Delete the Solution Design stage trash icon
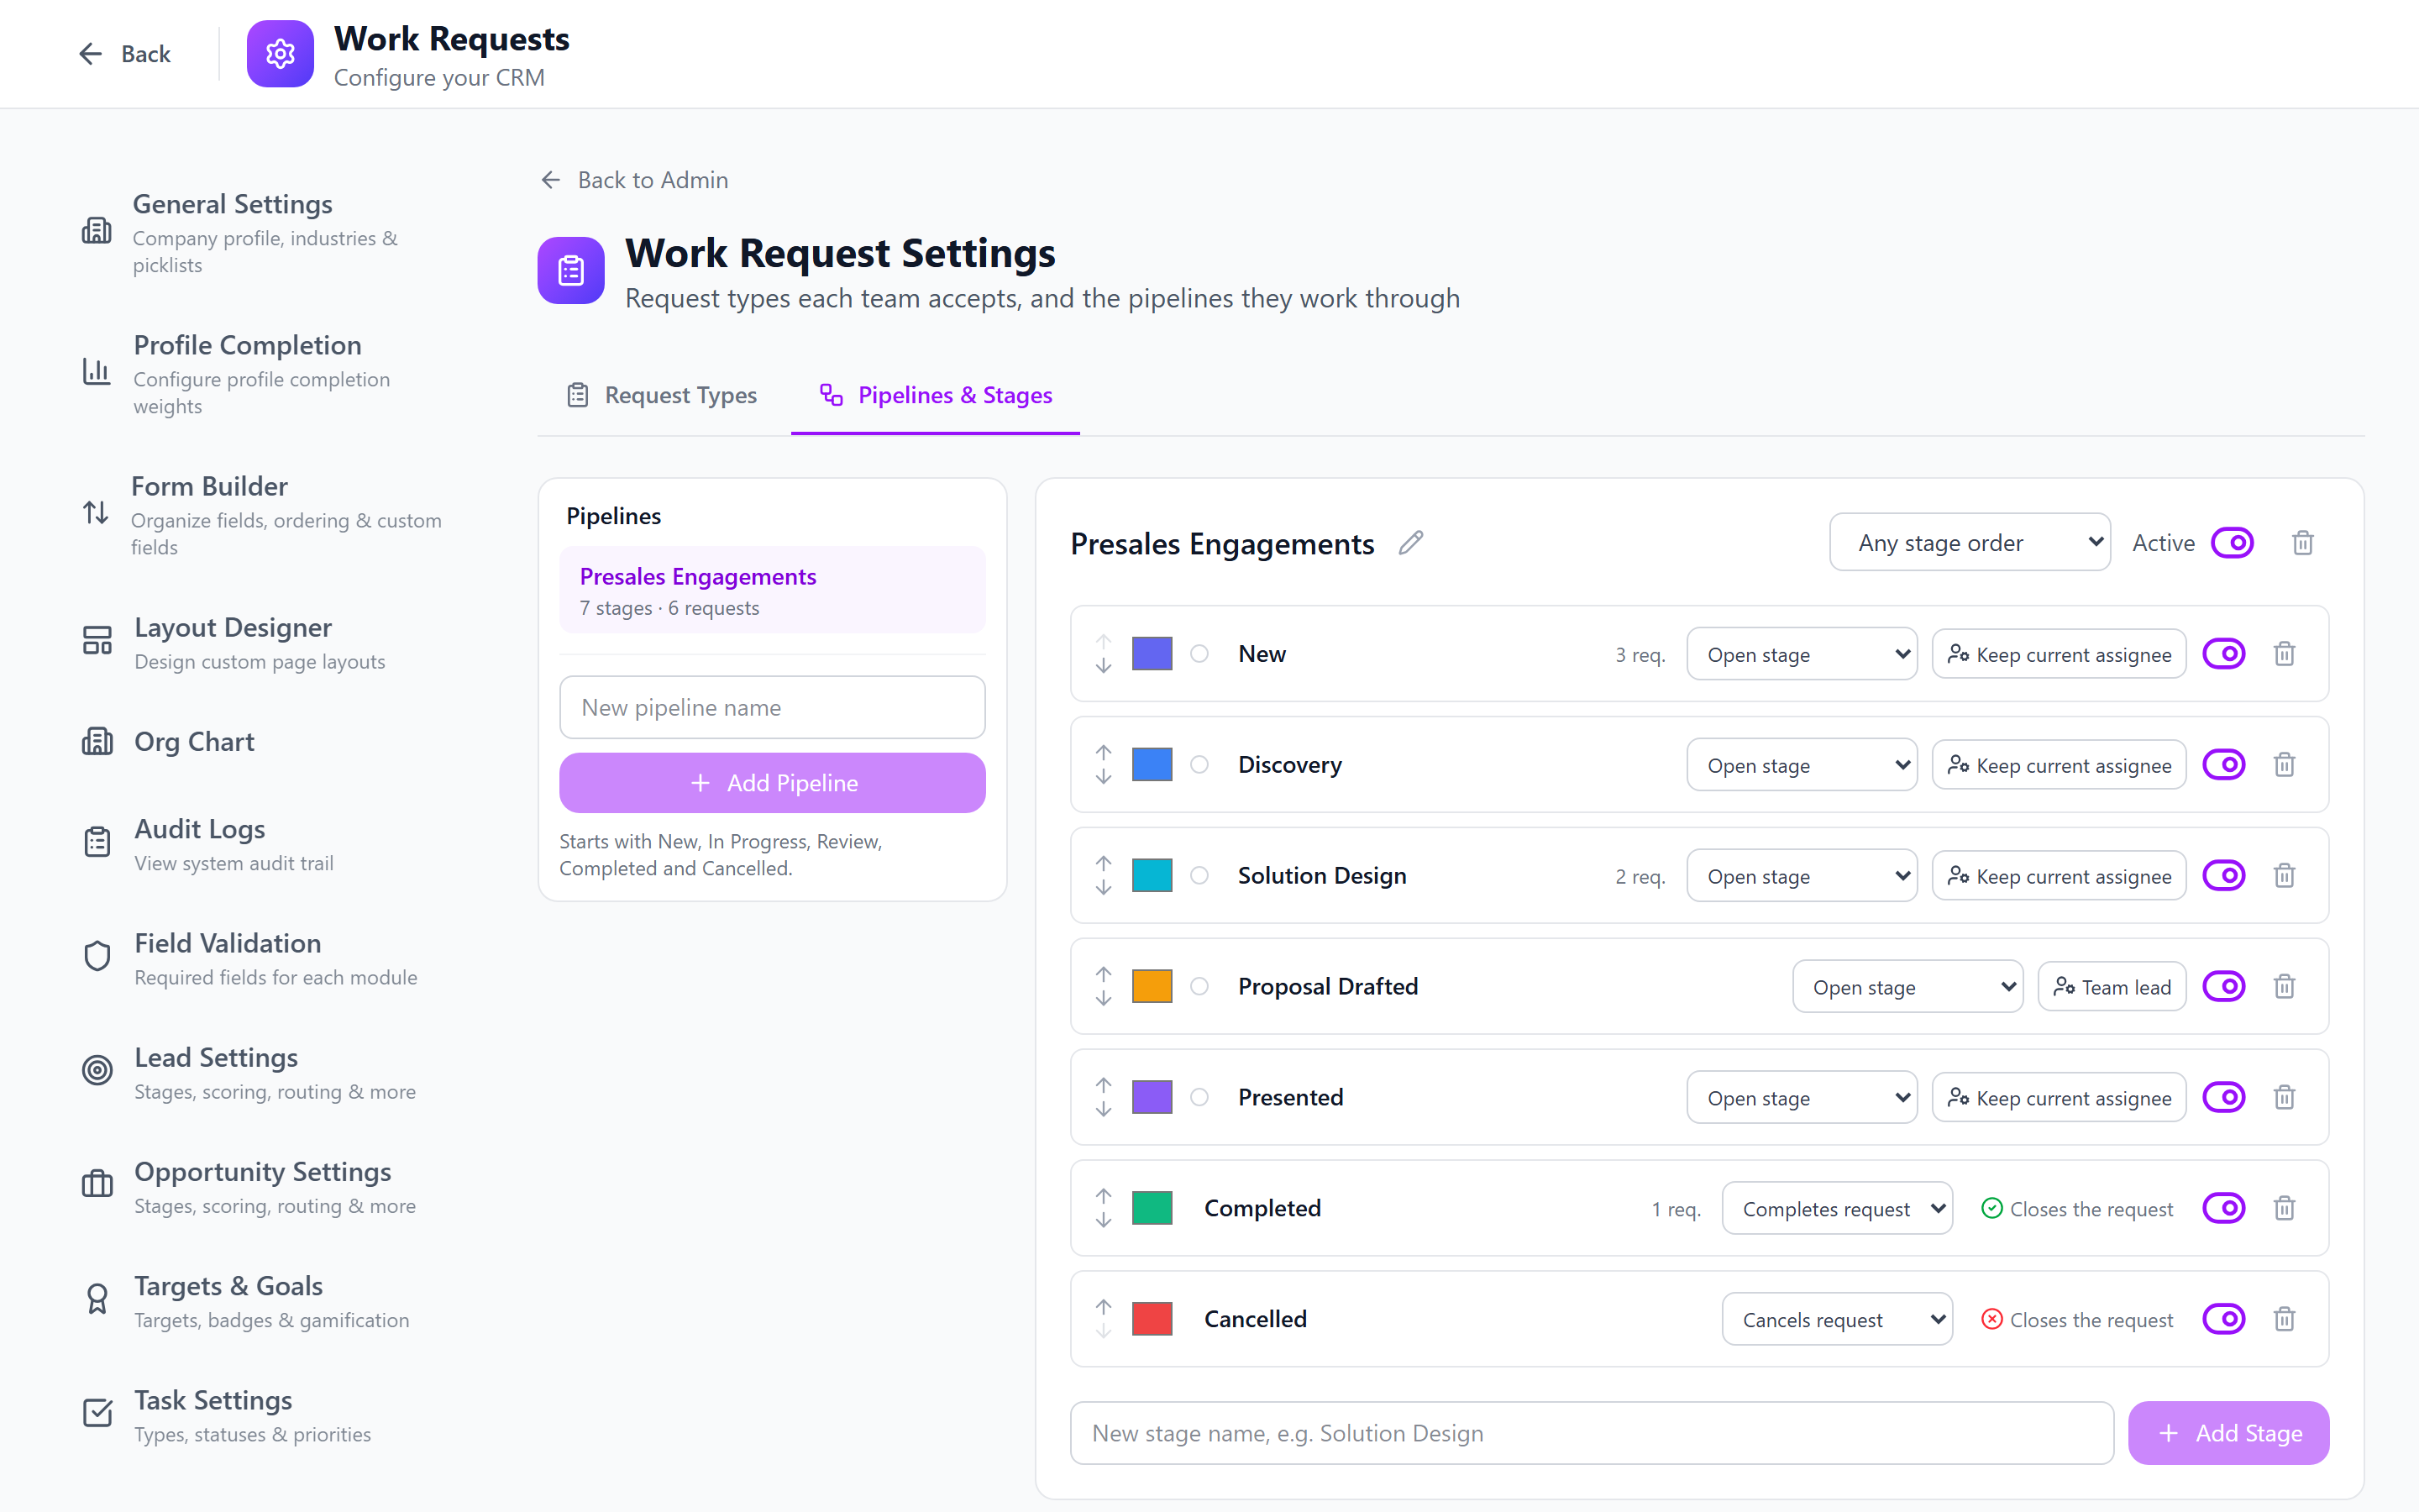Screen dimensions: 2419x1512 coord(2284,876)
